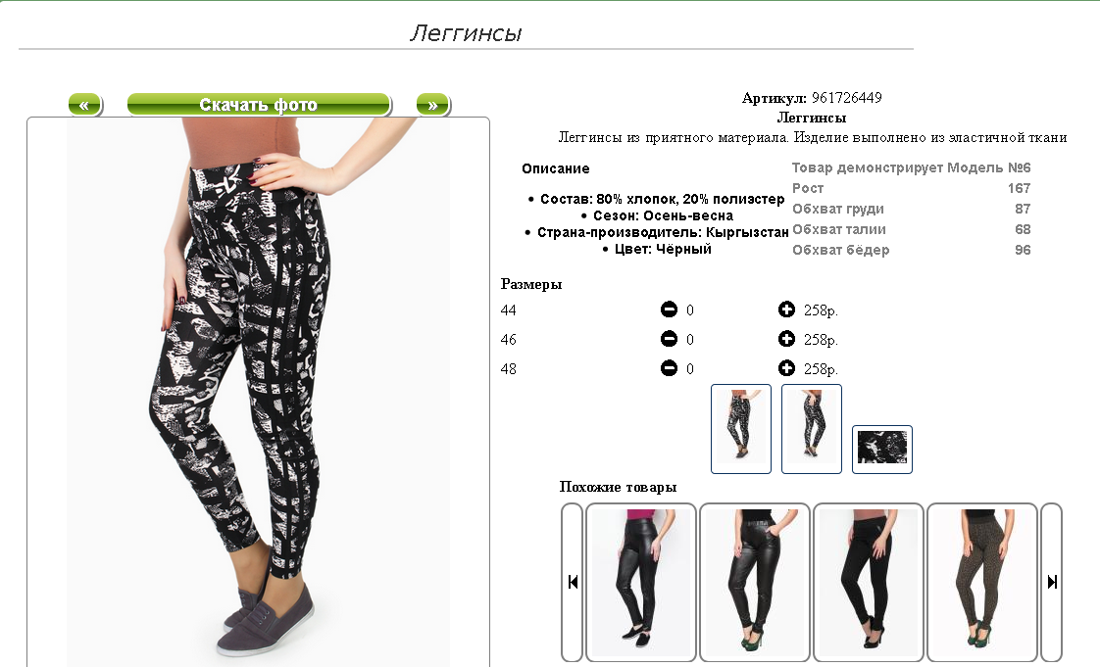Click the minus icon for size 48
Screen dimensions: 1100x667
[x=669, y=368]
